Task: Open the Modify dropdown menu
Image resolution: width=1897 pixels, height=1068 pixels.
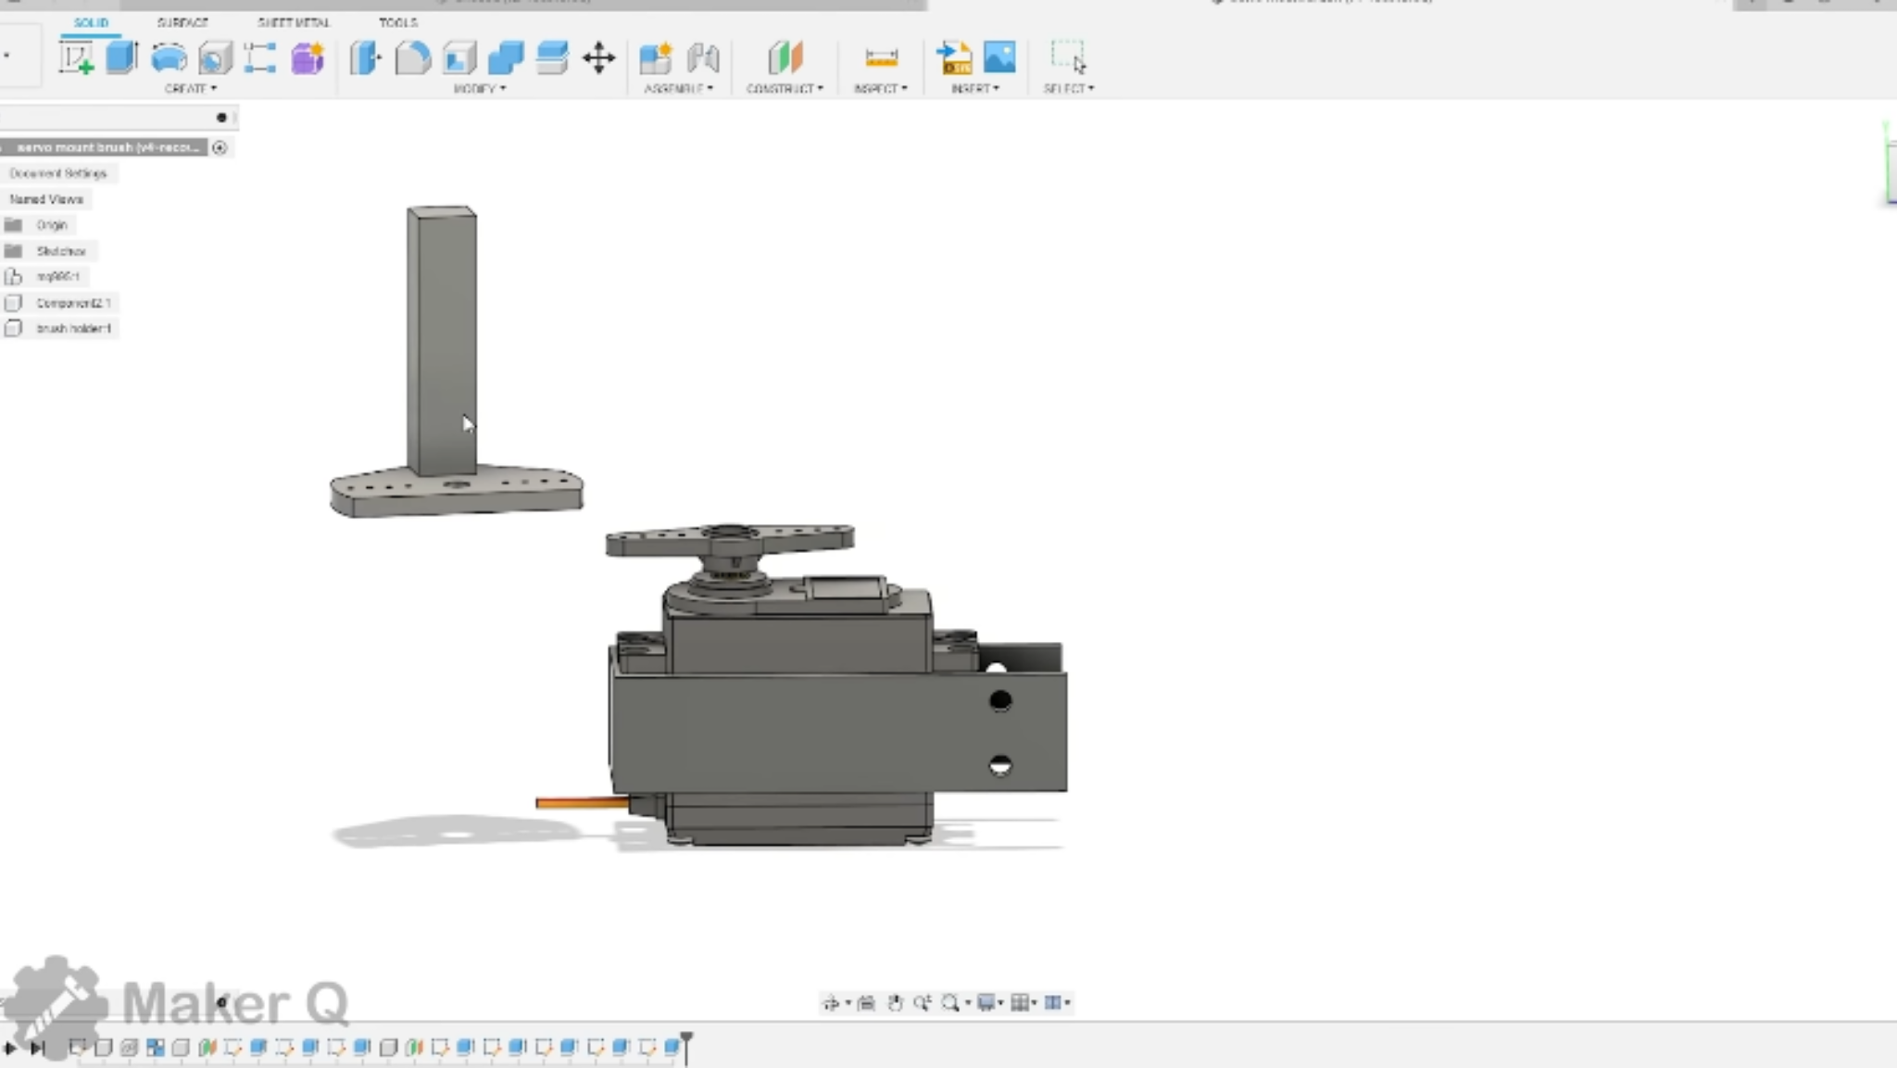Action: pos(479,89)
